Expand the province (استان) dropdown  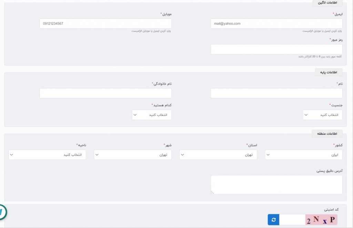pyautogui.click(x=218, y=155)
